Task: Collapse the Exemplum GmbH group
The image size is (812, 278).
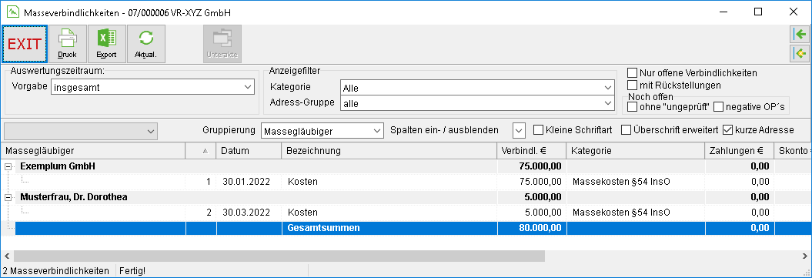Action: 8,166
